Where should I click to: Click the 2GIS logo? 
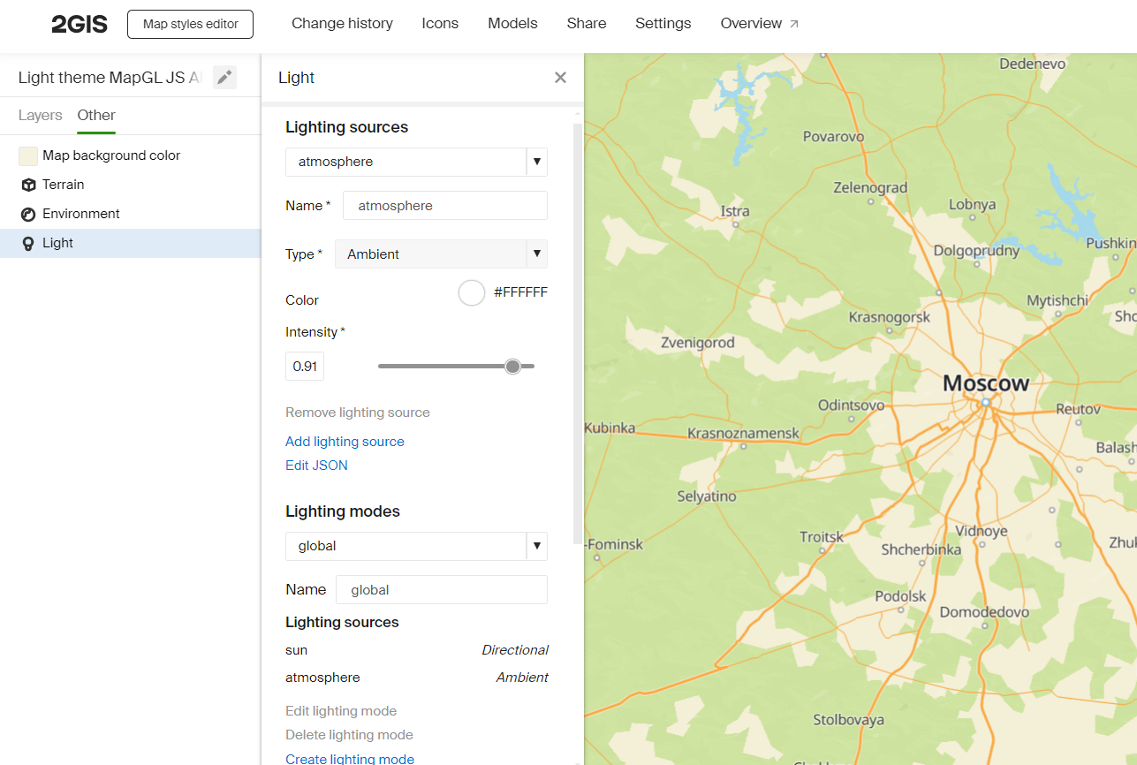pyautogui.click(x=80, y=24)
